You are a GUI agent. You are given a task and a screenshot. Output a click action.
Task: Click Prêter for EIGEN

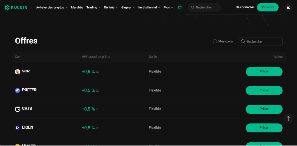point(264,128)
